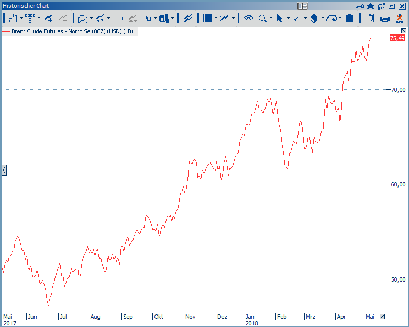Click the Mrz month label on time axis
The height and width of the screenshot is (327, 409).
point(311,317)
